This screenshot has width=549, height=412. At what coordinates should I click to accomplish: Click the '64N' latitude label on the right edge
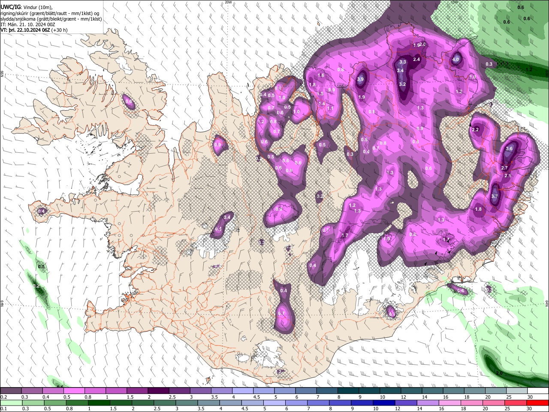pos(547,303)
